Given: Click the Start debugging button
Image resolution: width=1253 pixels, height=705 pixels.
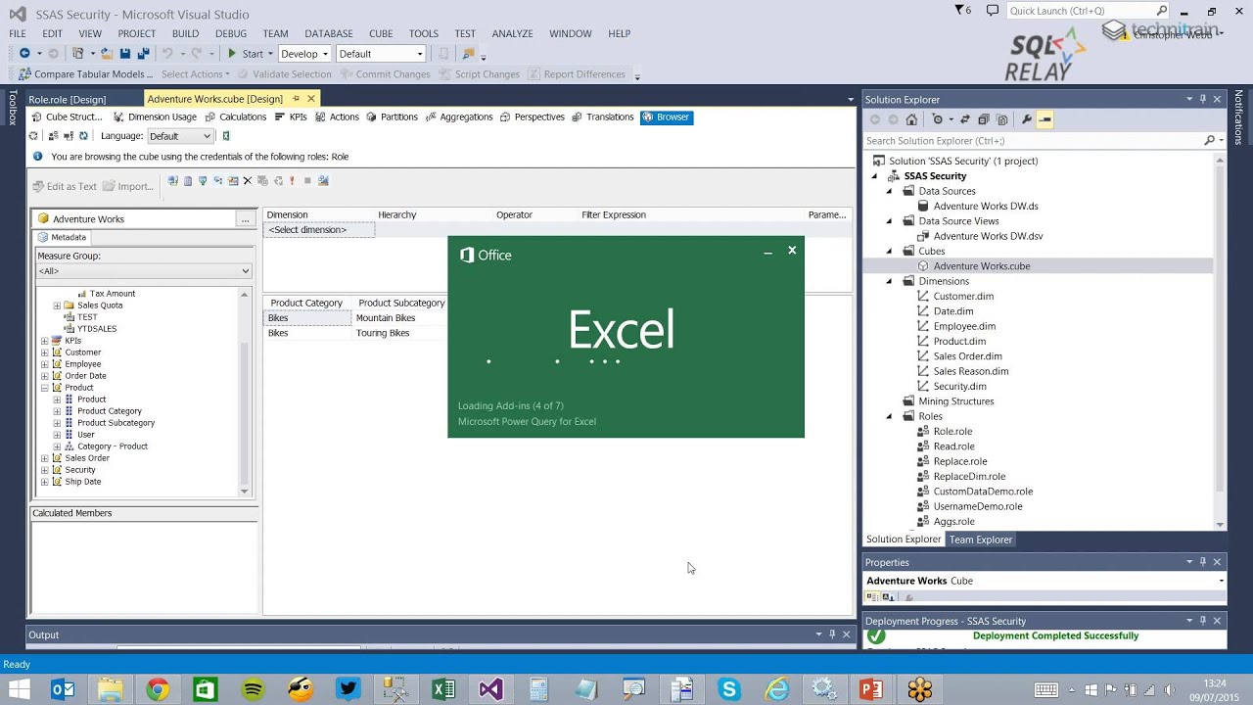Looking at the screenshot, I should (x=245, y=54).
